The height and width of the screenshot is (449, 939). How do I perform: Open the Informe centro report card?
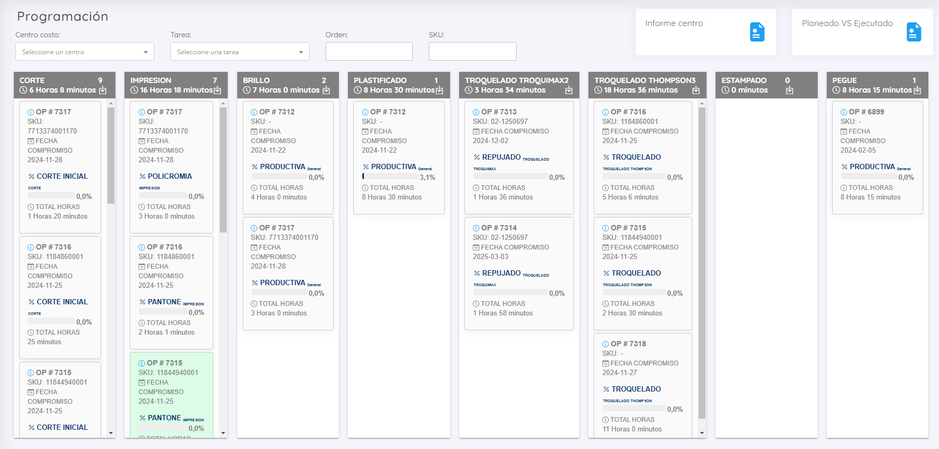pyautogui.click(x=706, y=32)
